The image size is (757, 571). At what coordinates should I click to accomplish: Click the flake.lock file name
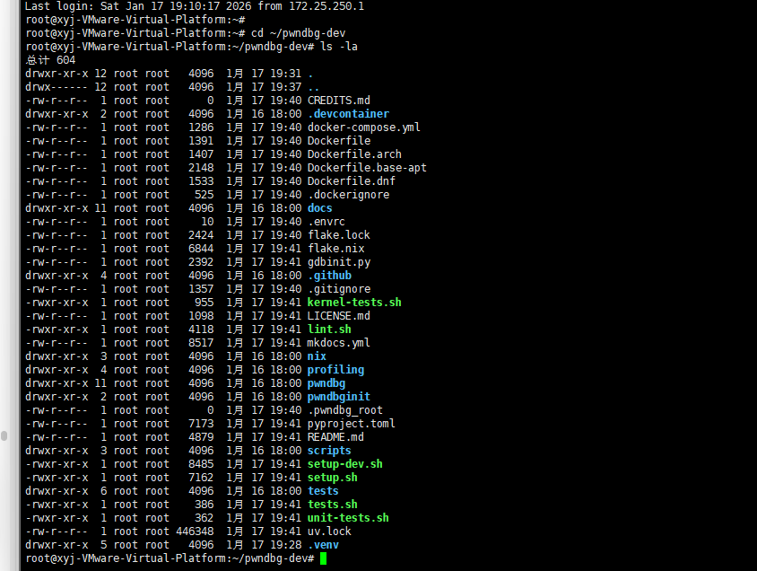click(338, 235)
